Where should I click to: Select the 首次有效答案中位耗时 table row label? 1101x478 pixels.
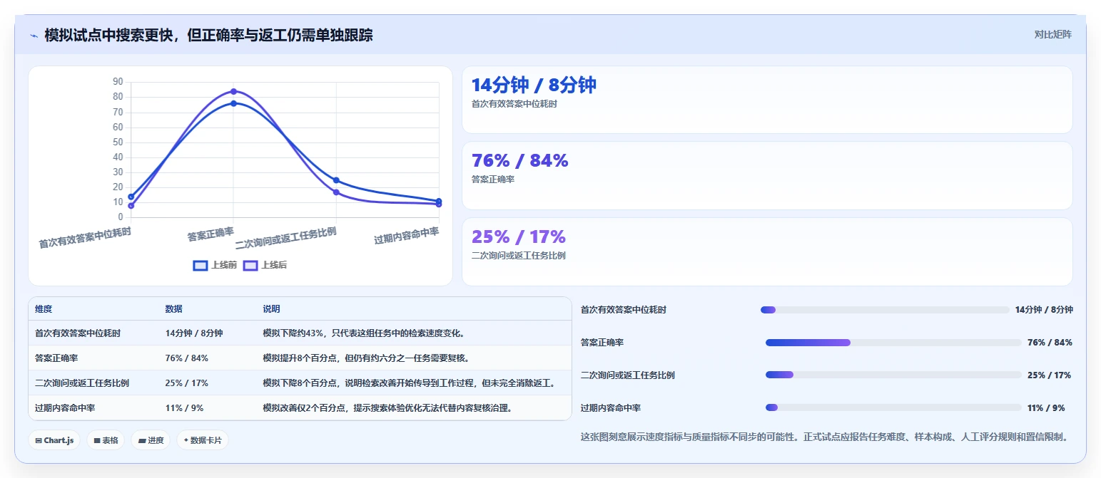[78, 333]
